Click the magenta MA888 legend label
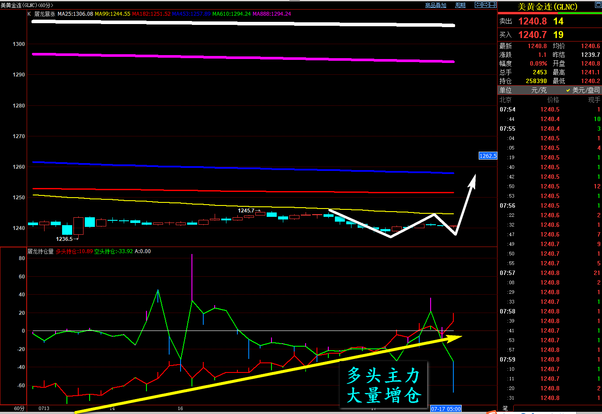 coord(271,14)
